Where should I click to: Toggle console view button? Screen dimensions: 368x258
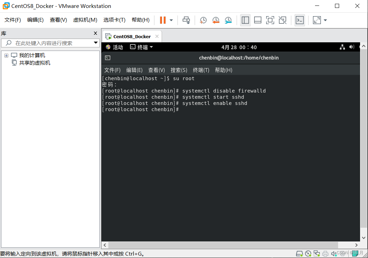pyautogui.click(x=300, y=20)
